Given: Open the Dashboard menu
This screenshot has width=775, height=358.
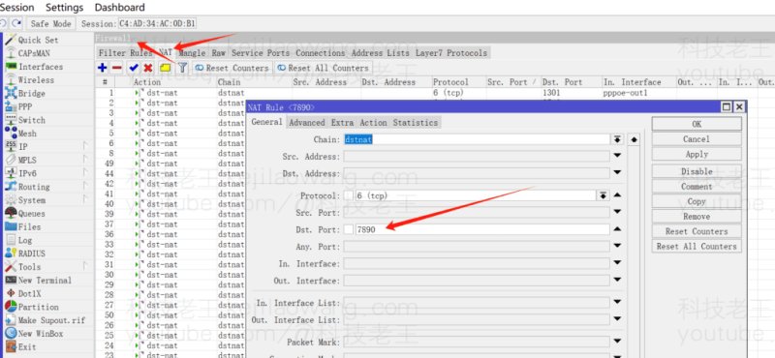Looking at the screenshot, I should point(119,8).
